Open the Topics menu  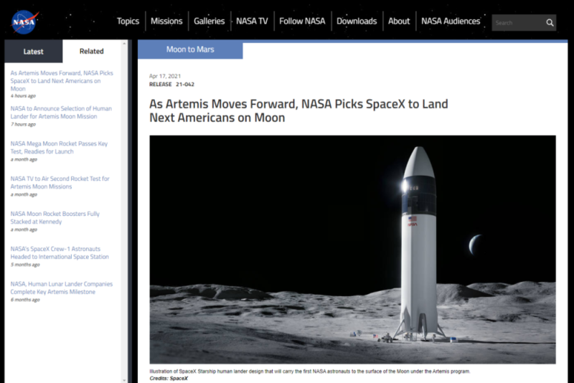pos(128,21)
